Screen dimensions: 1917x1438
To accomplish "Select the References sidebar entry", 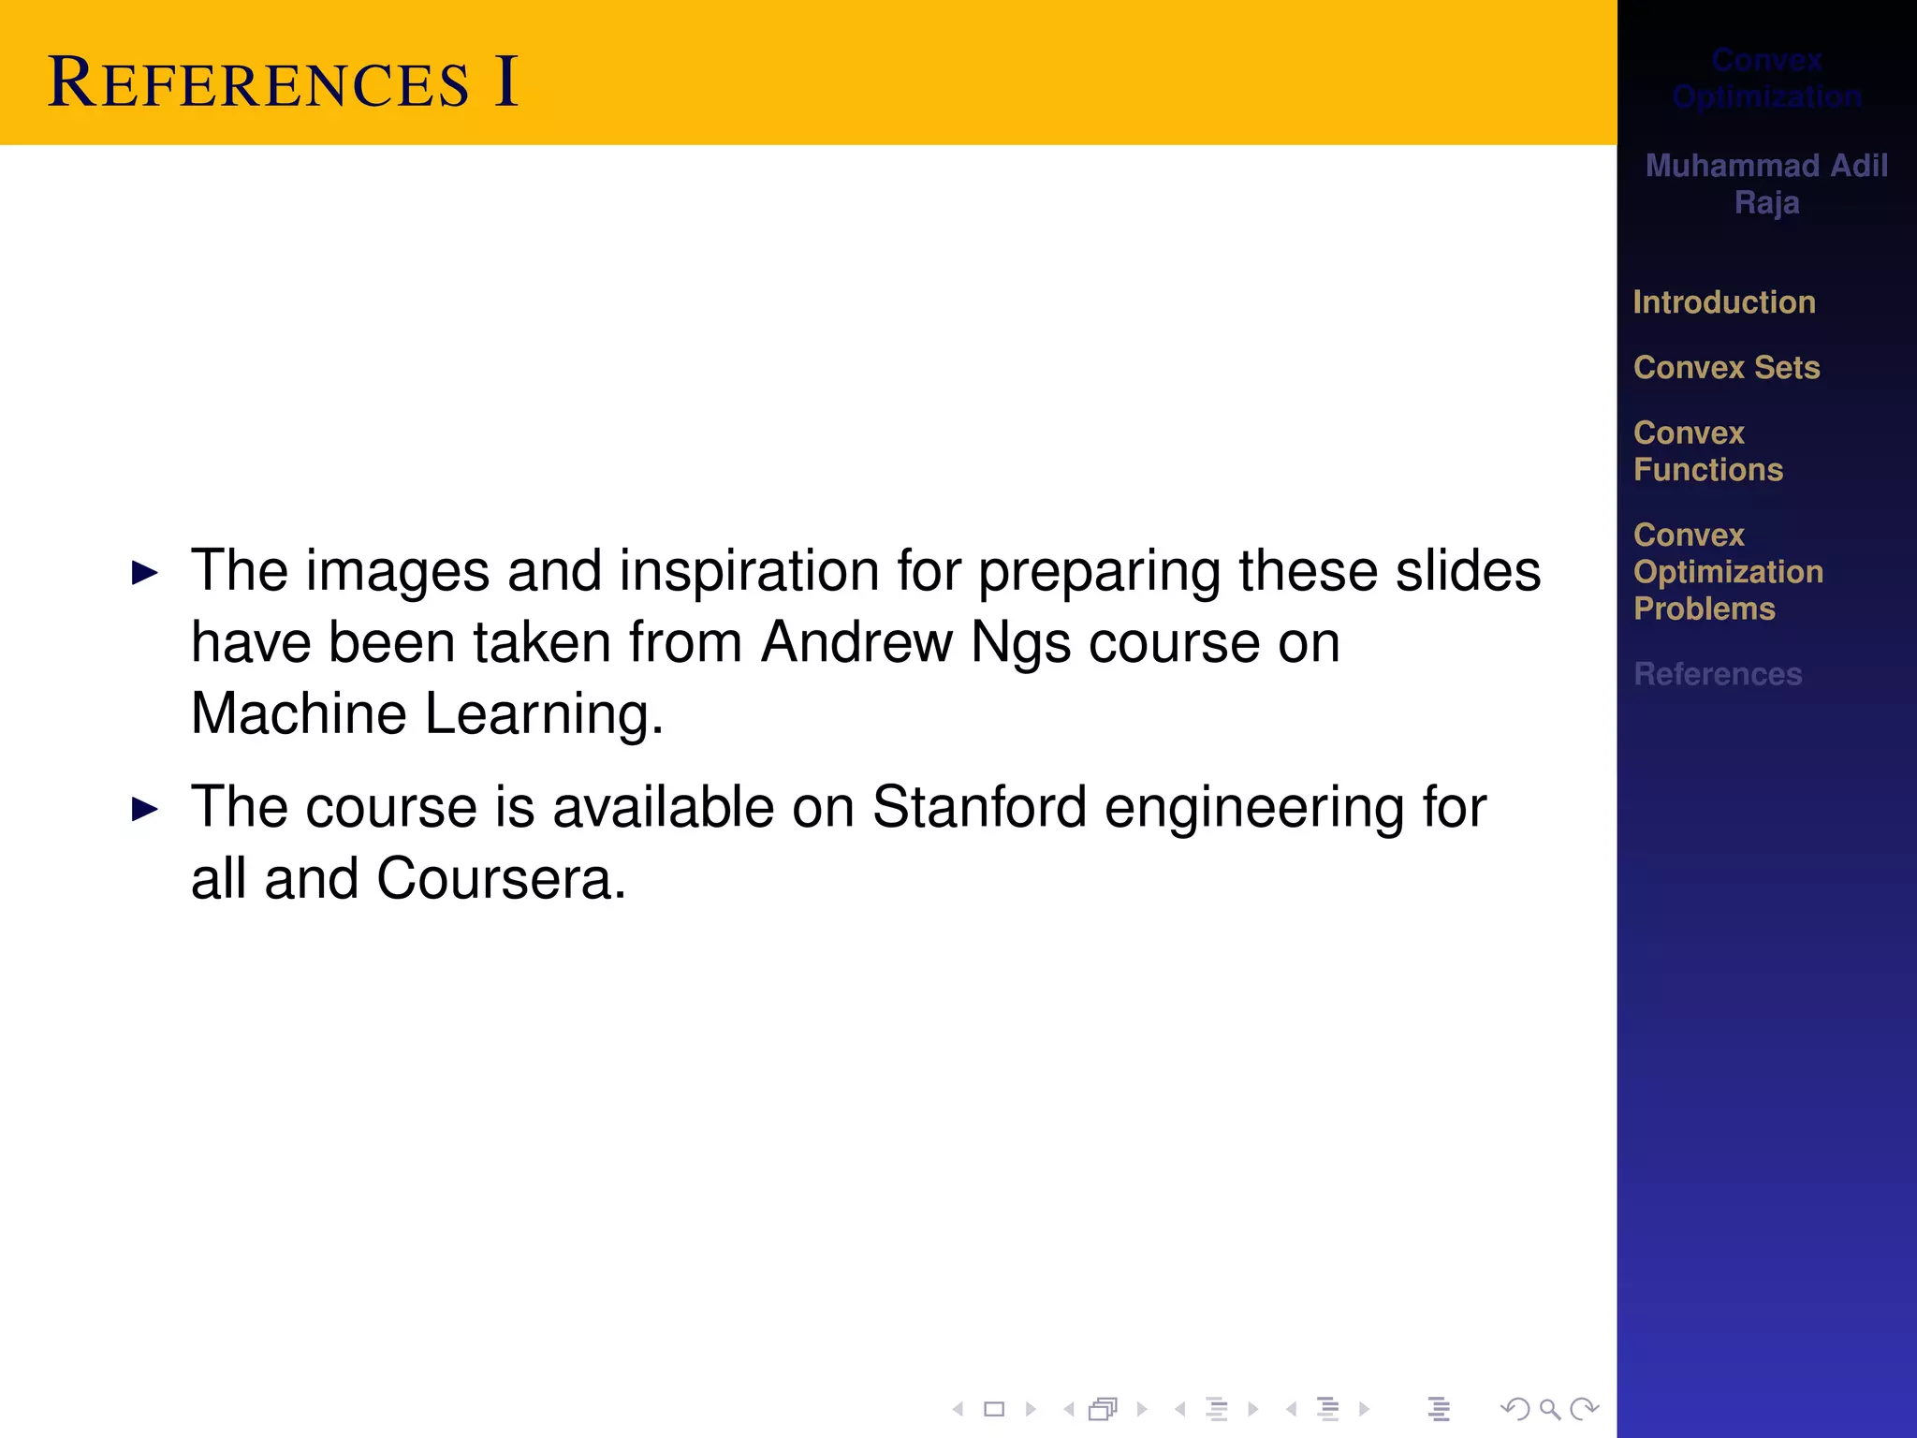I will coord(1718,674).
